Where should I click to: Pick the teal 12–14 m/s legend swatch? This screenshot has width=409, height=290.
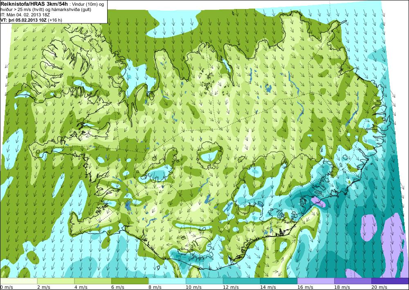(x=242, y=281)
